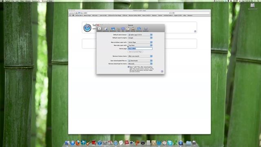Open iTunes from the Dock
Image resolution: width=261 pixels, height=147 pixels.
(x=100, y=143)
